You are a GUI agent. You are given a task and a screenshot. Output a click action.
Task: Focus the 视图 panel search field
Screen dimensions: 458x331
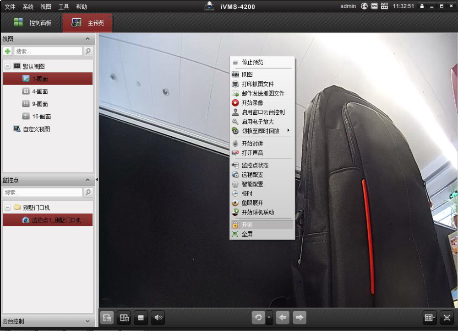pos(48,51)
